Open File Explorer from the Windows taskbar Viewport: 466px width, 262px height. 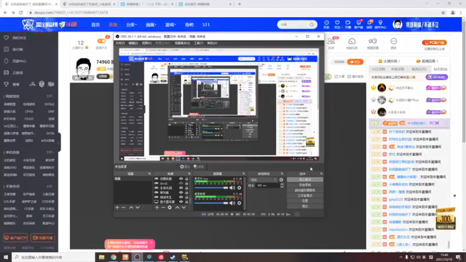[x=101, y=257]
